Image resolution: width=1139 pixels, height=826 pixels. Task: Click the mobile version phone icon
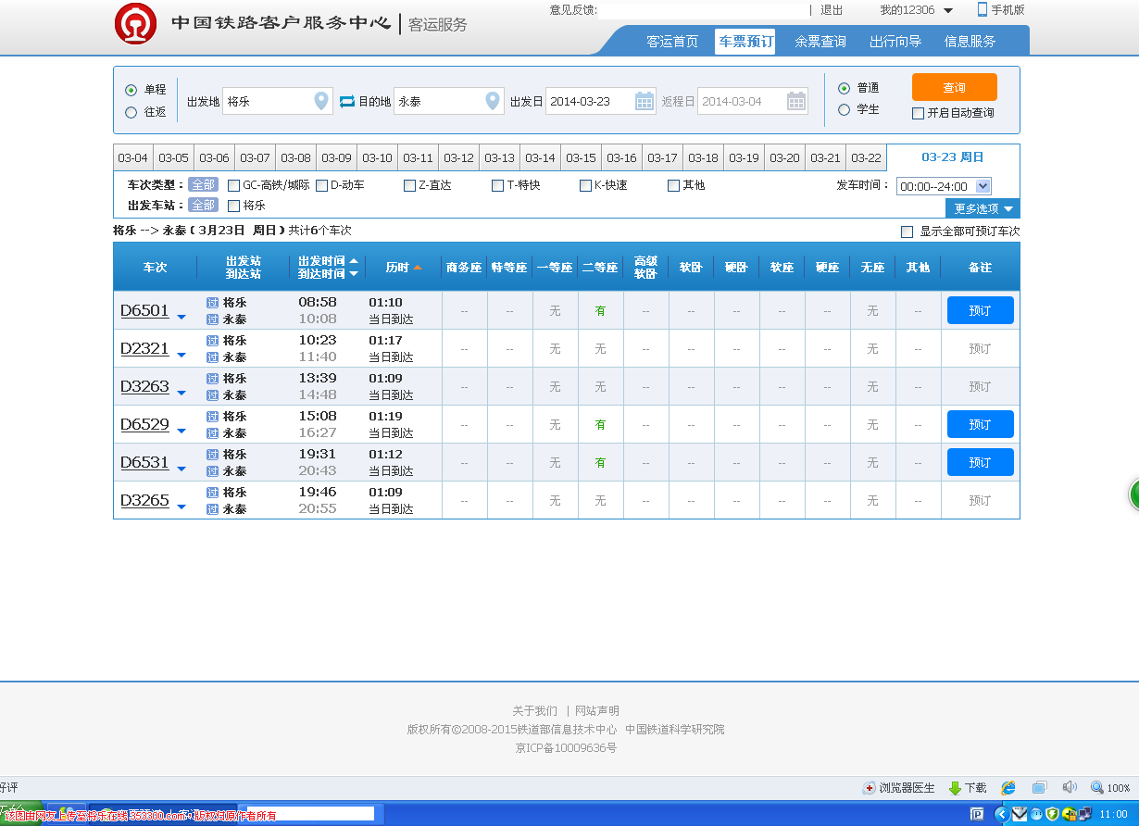(x=983, y=9)
